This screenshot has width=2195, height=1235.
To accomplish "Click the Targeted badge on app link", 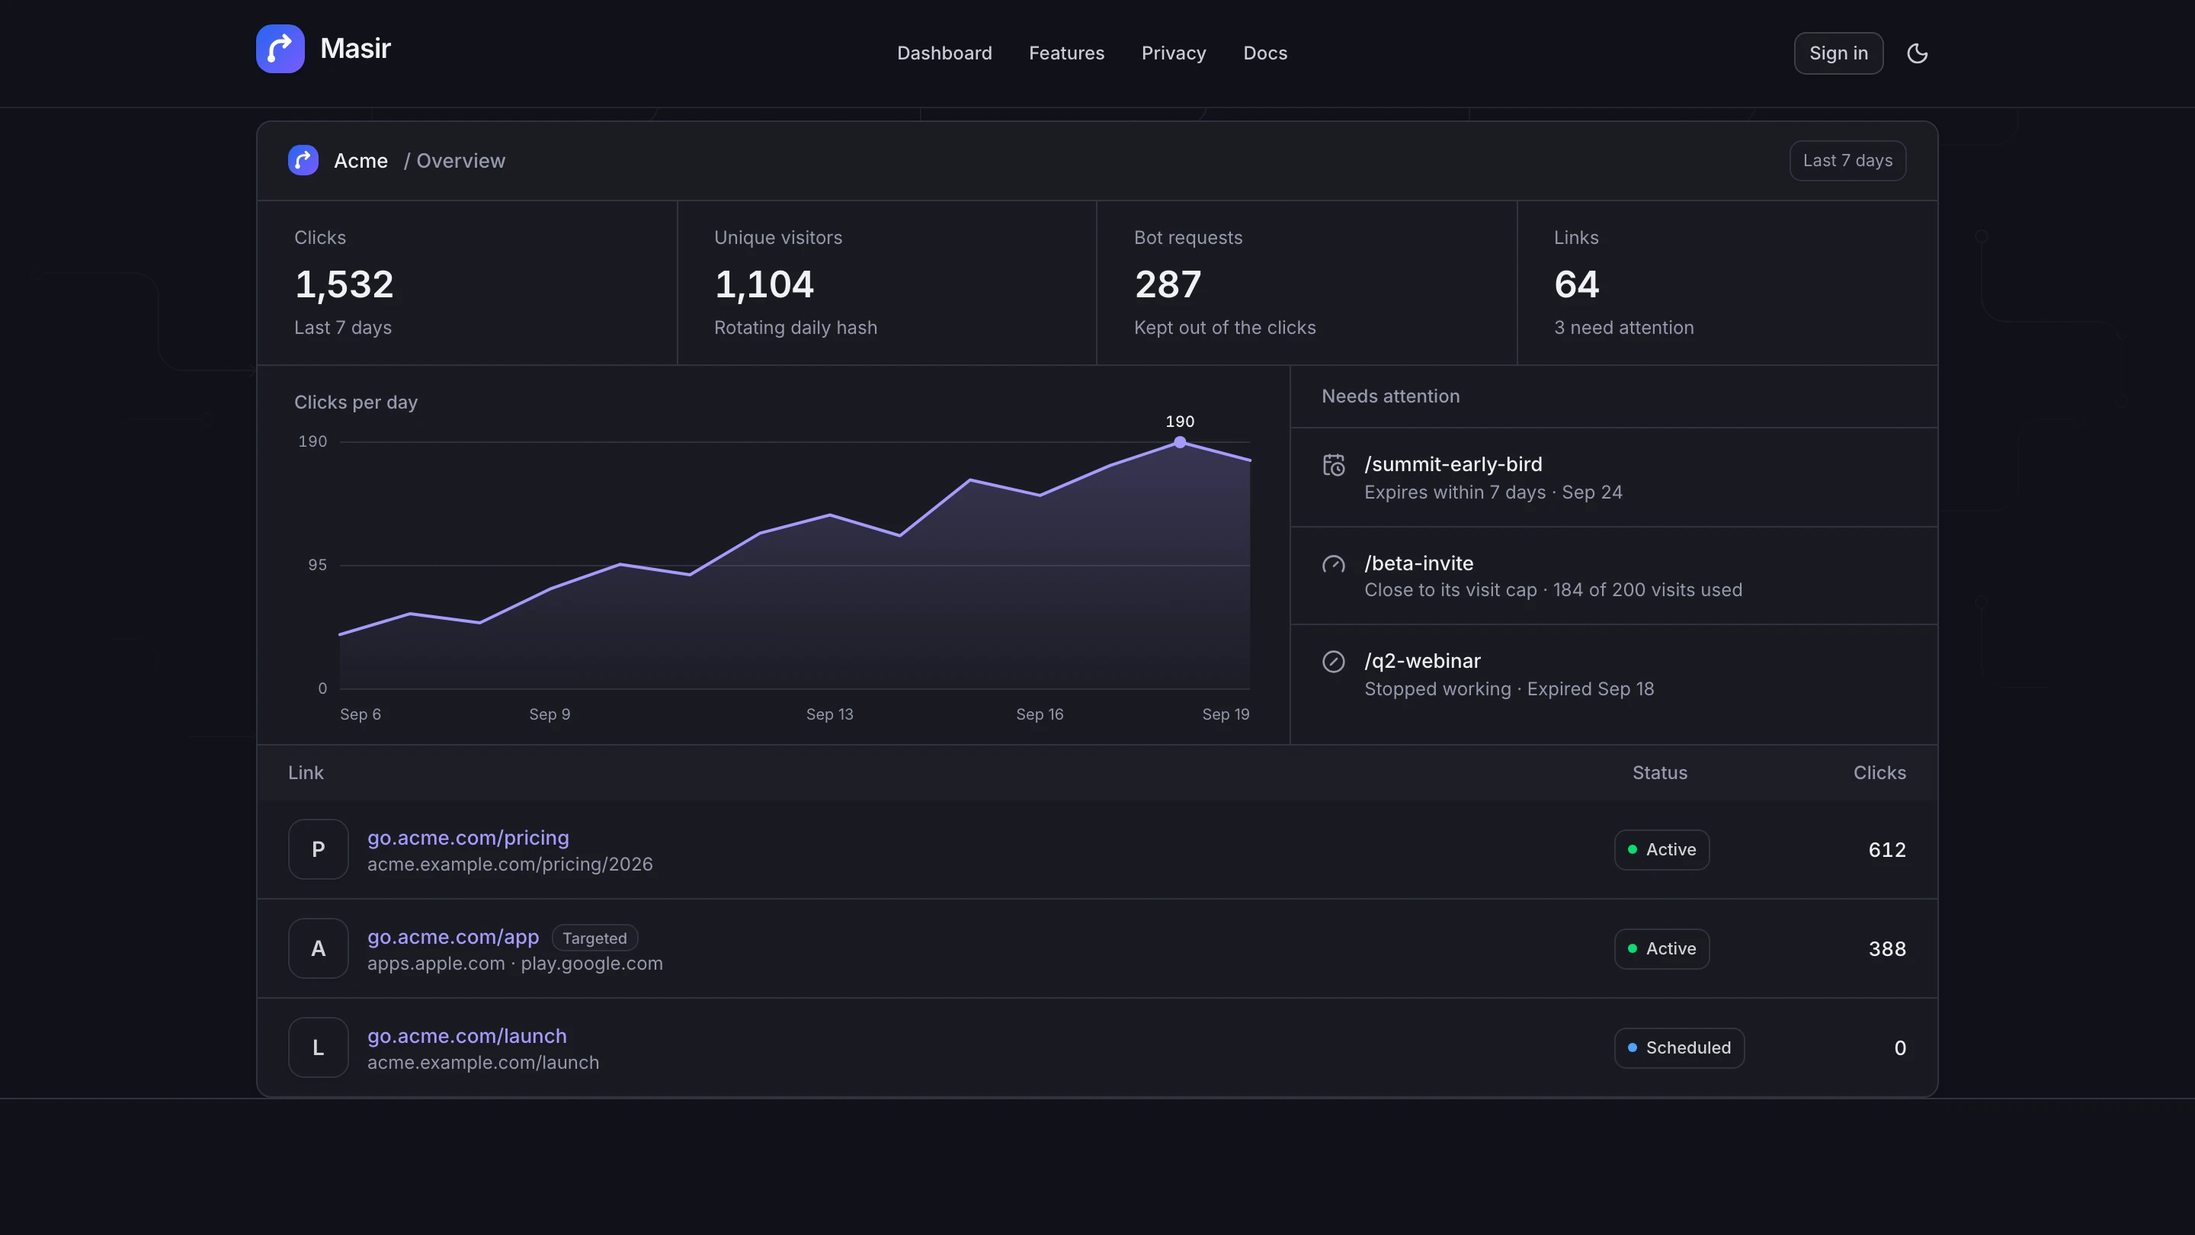I will [x=594, y=938].
